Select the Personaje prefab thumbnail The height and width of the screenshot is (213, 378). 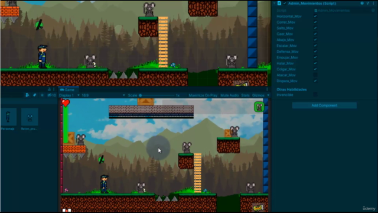point(8,117)
